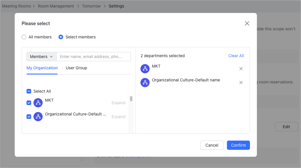The image size is (301, 168).
Task: Open the Members search type dropdown
Action: (x=42, y=57)
